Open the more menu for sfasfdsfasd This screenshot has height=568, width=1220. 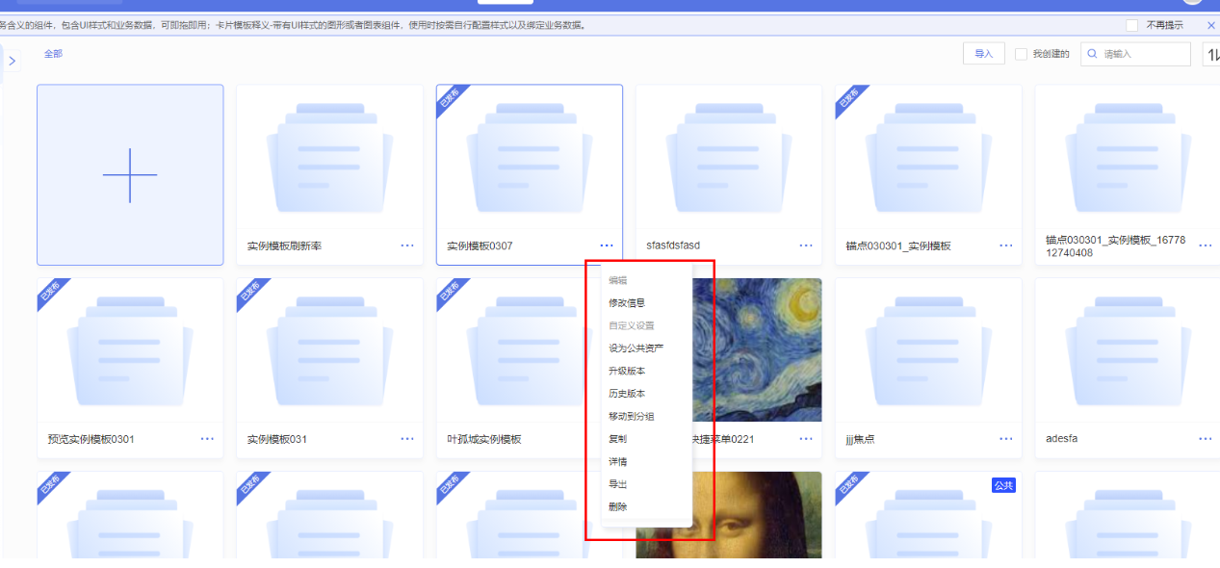click(806, 245)
